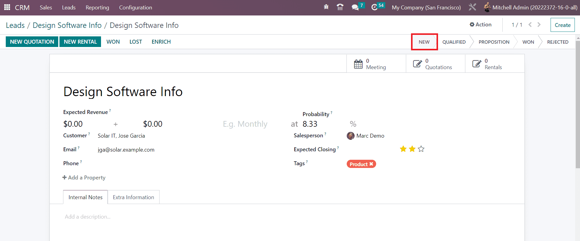Switch to Extra Information tab

point(133,197)
